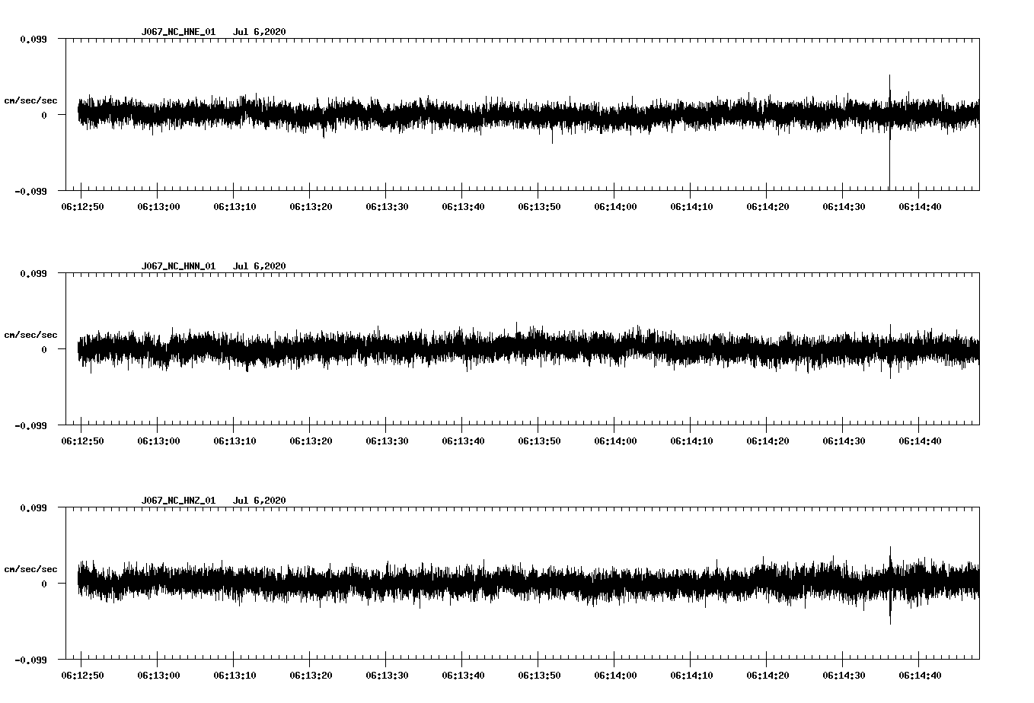Viewport: 1034px width, 703px height.
Task: Click the -0.099 lower limit of HNN axis
Action: (30, 426)
